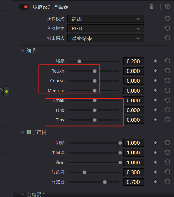Reset the 高光 parameter
This screenshot has width=174, height=197.
coord(167,162)
